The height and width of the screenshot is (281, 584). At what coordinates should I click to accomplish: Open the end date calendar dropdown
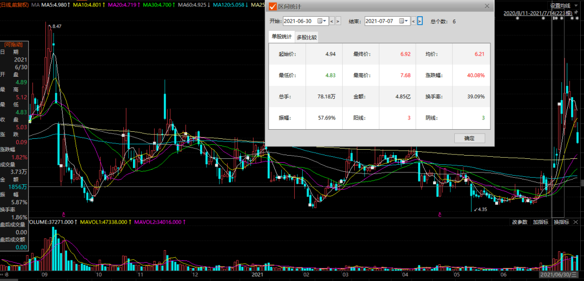click(404, 21)
